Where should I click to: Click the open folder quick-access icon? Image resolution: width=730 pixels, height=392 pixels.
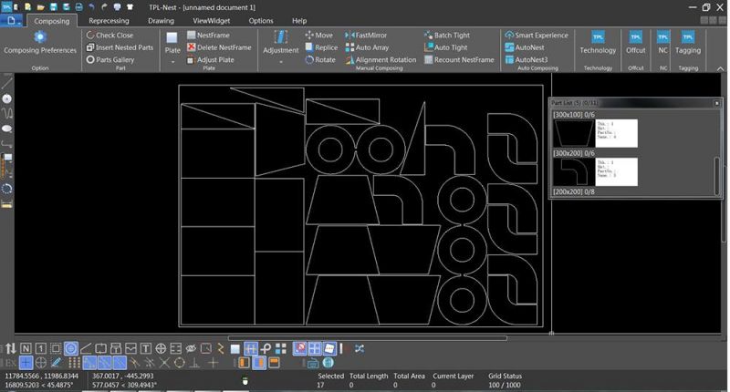(x=41, y=7)
